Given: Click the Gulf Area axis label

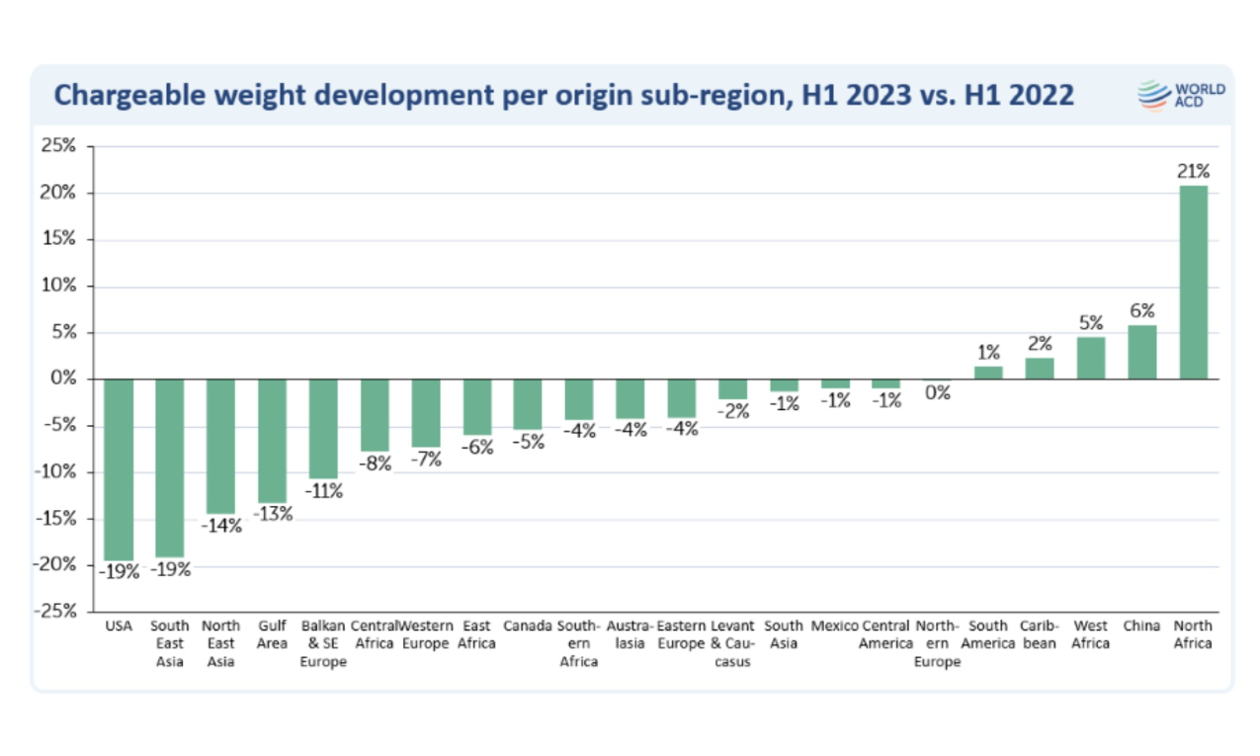Looking at the screenshot, I should tap(273, 634).
